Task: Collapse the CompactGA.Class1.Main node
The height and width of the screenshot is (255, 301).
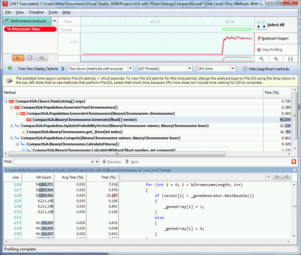Action: coord(6,102)
